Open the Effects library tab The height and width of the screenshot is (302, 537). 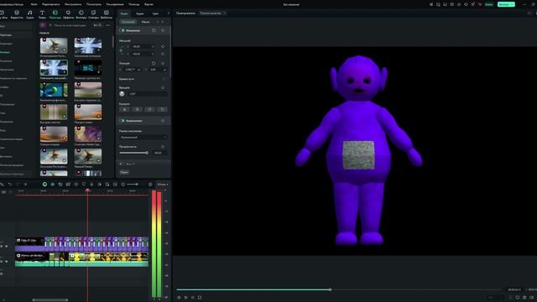pyautogui.click(x=68, y=14)
